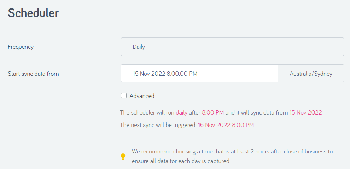
Task: Click the Australia/Sydney timezone box
Action: (311, 74)
